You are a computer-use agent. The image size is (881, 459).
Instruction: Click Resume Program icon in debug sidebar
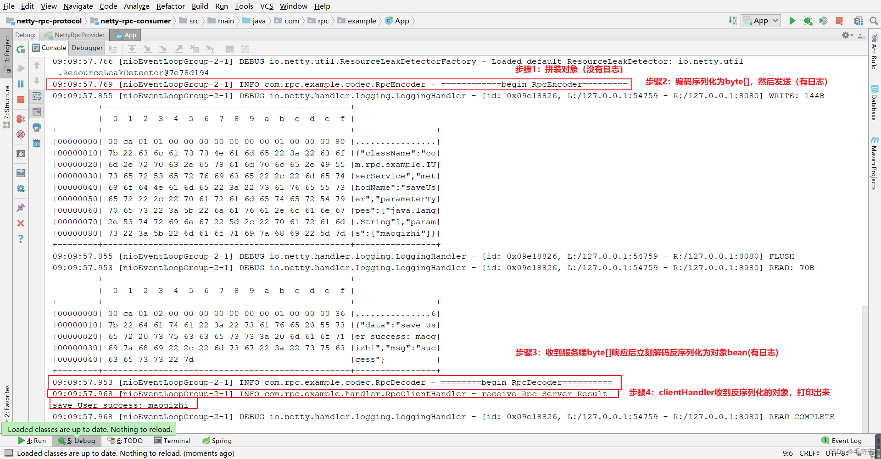click(21, 68)
